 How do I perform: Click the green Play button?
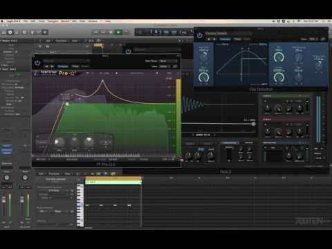coord(118,32)
